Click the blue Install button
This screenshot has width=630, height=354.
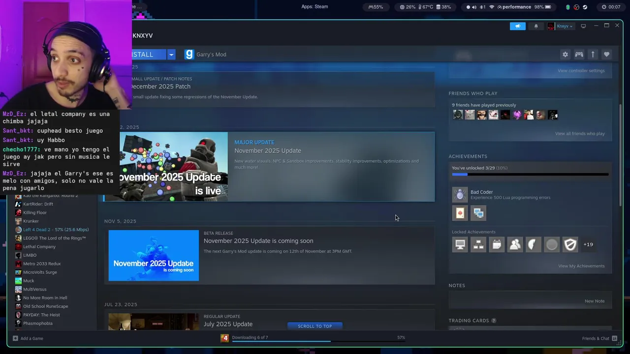(x=149, y=55)
